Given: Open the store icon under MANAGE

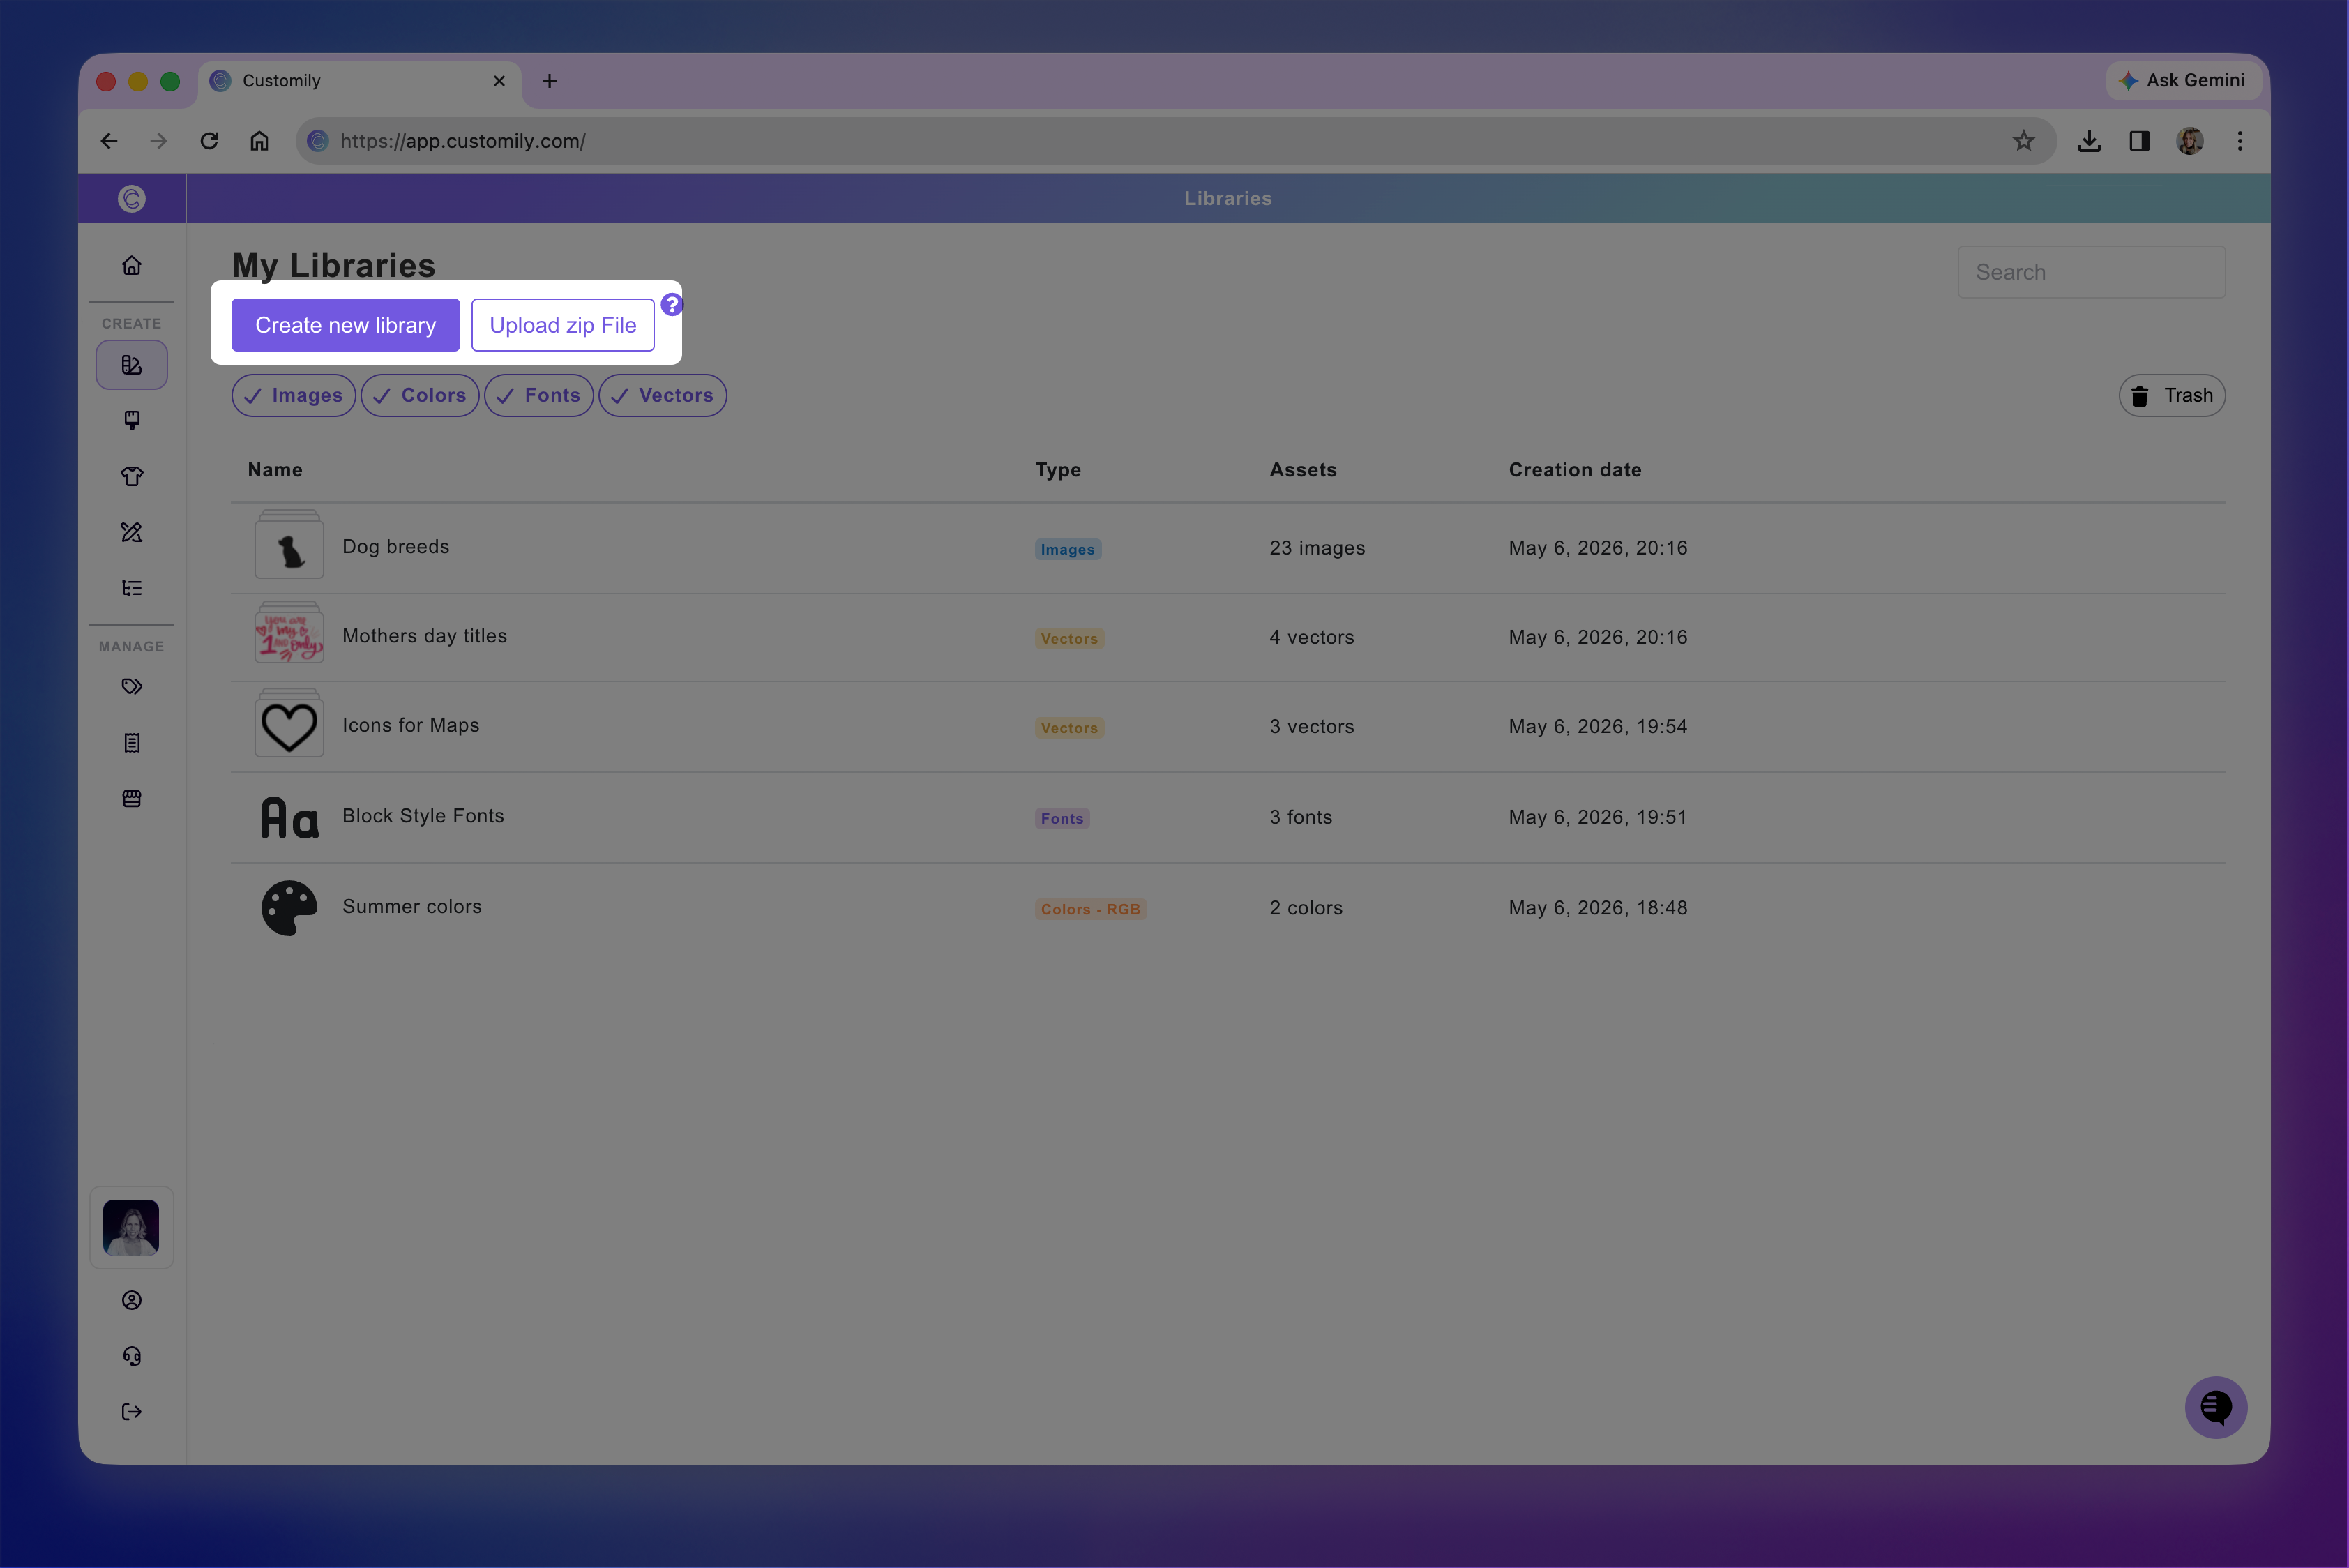Looking at the screenshot, I should [131, 799].
